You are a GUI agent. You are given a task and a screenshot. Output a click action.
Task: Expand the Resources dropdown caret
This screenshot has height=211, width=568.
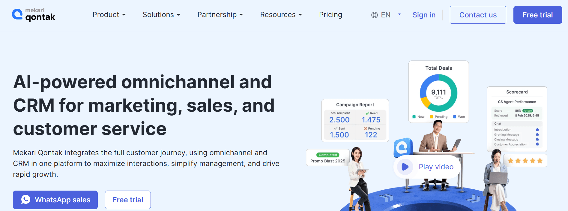pyautogui.click(x=300, y=15)
